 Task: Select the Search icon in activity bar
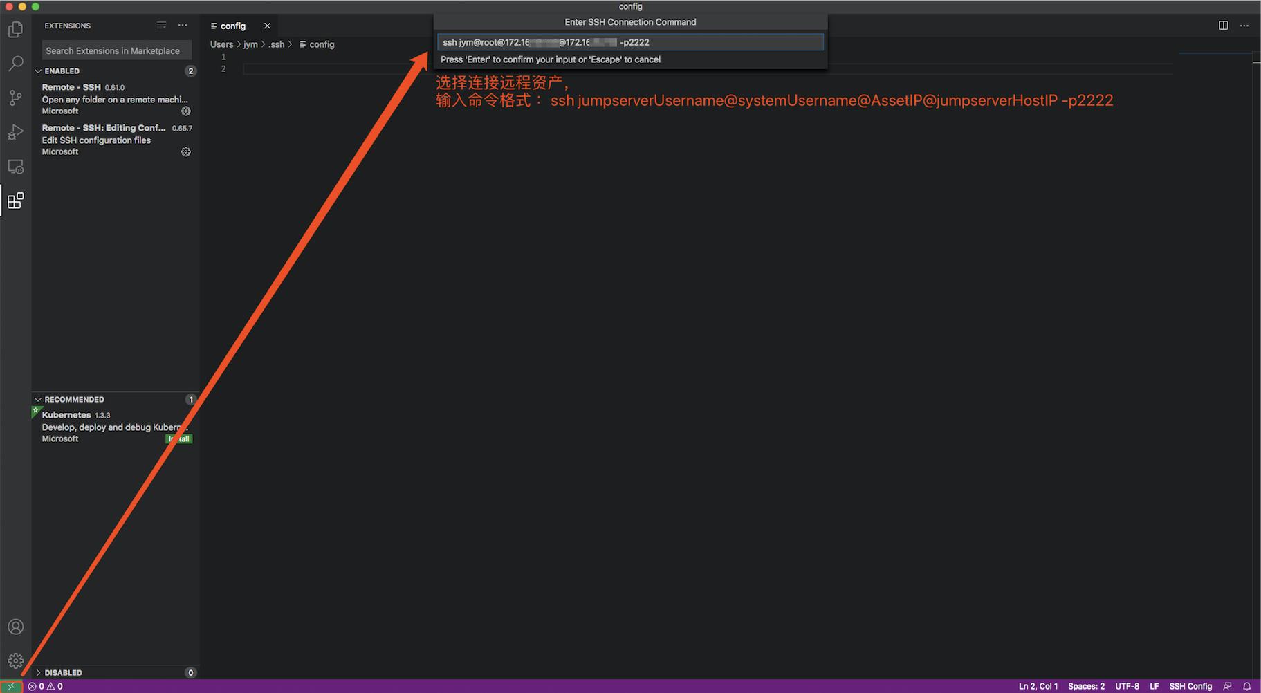[15, 63]
